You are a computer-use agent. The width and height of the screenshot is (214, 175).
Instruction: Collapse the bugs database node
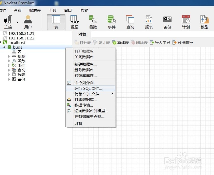[x=4, y=47]
